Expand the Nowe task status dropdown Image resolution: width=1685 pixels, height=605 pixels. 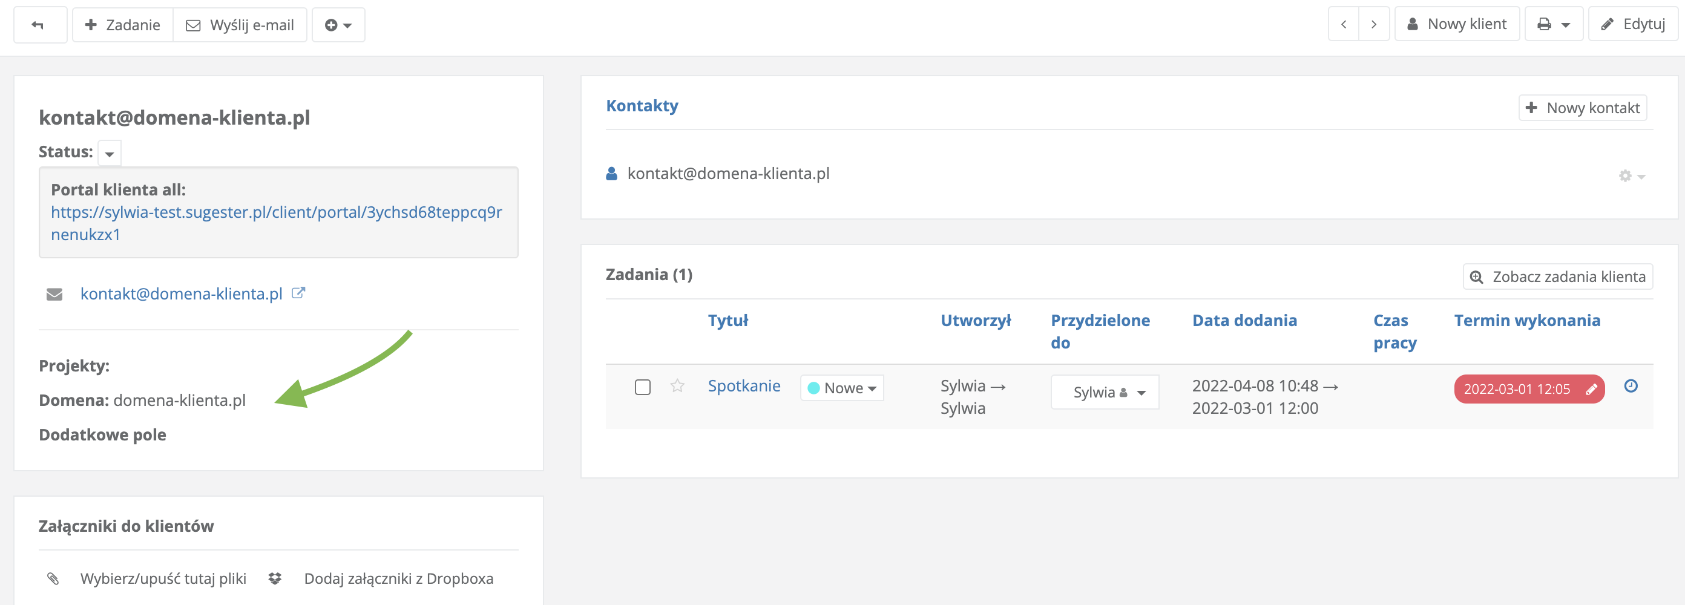pos(842,388)
